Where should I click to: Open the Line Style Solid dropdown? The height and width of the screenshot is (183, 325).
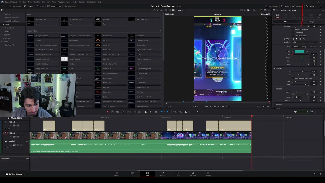click(304, 42)
